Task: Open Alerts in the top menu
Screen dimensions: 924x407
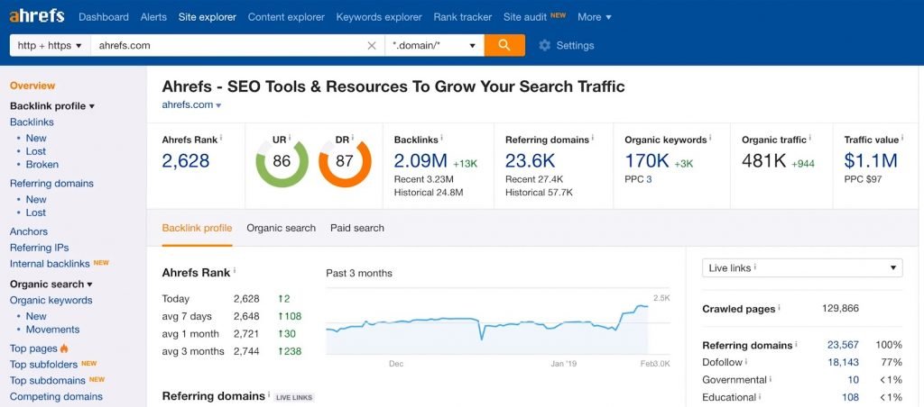Action: click(x=153, y=17)
